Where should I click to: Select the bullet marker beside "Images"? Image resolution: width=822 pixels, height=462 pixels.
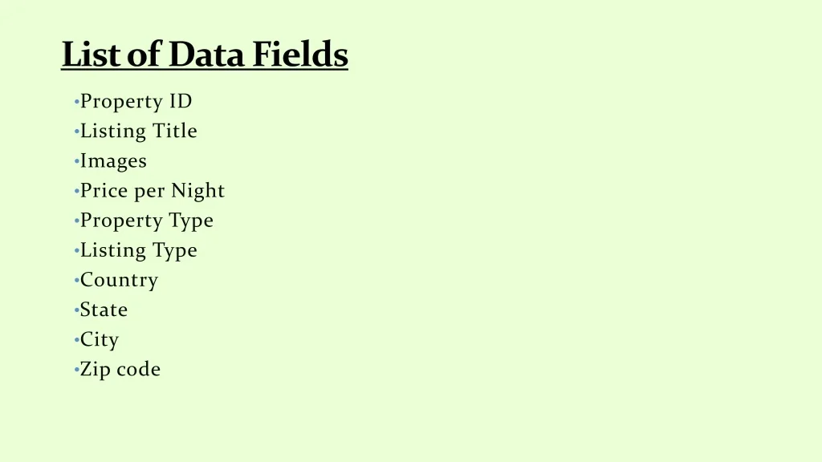pos(76,162)
